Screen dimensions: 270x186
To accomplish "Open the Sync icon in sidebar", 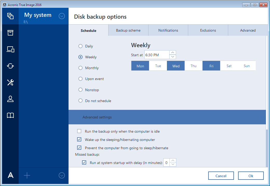I will click(x=10, y=66).
